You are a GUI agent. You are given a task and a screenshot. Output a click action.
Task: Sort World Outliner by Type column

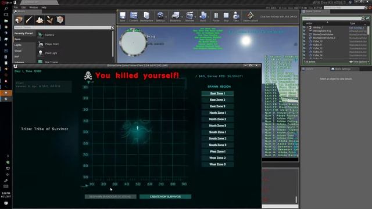click(x=353, y=23)
